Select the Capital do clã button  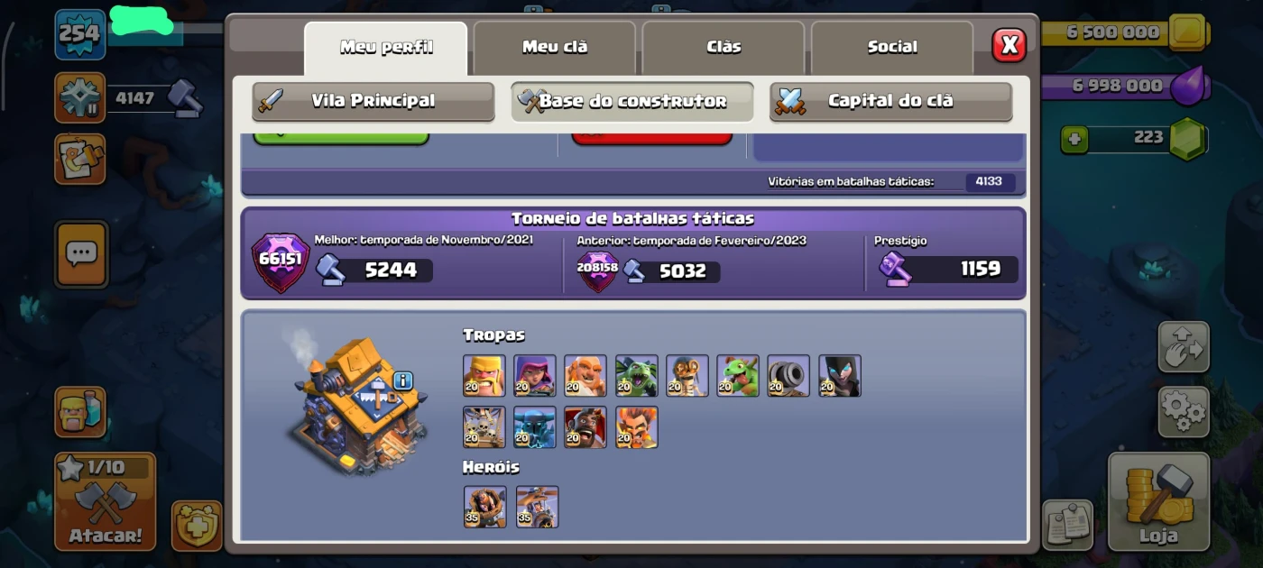pyautogui.click(x=891, y=101)
